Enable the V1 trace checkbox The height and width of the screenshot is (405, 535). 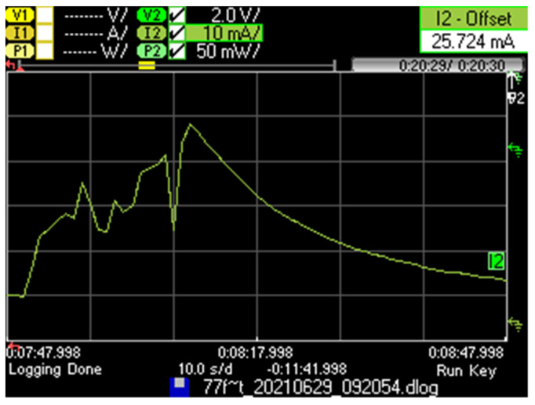click(x=45, y=14)
